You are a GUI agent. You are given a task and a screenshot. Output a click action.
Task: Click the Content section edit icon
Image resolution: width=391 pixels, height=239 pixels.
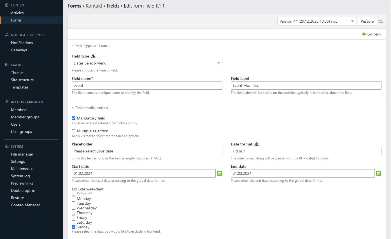coord(7,5)
